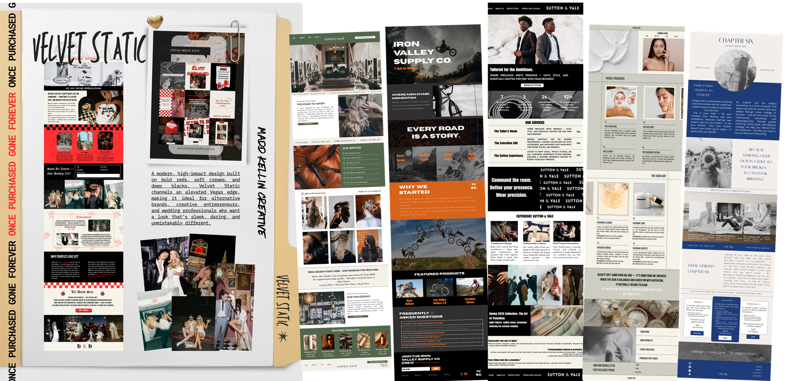Screen dimensions: 788x381
Task: Click Apply button in Chapter Six pricing
Action: pyautogui.click(x=725, y=338)
